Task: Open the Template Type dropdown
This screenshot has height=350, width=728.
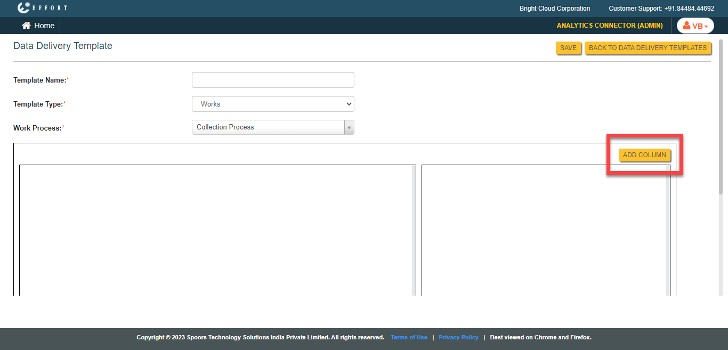Action: pyautogui.click(x=273, y=104)
